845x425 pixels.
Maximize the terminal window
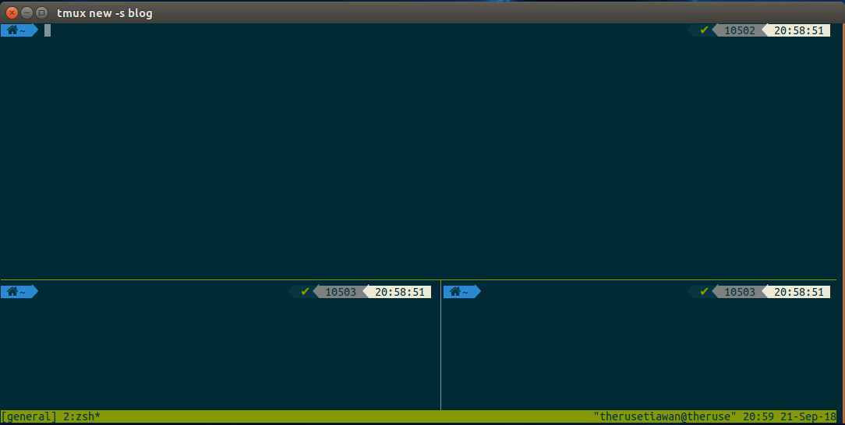click(41, 12)
